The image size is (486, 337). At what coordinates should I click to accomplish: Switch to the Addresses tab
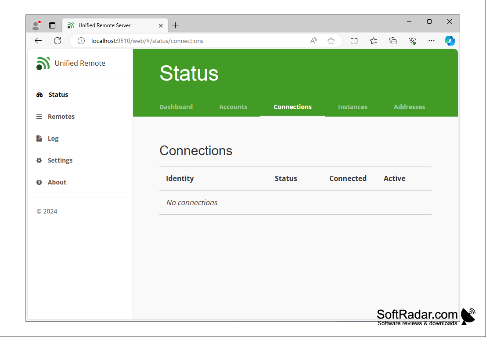pyautogui.click(x=410, y=107)
